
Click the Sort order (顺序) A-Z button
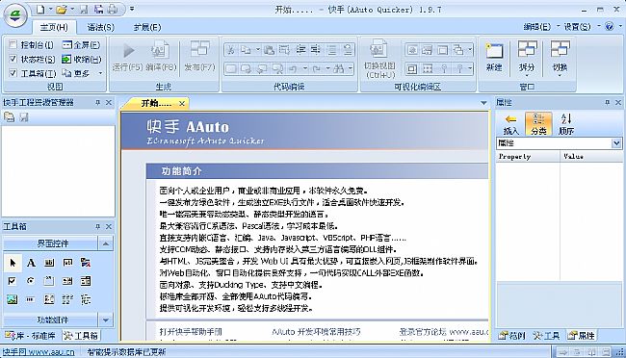tap(566, 123)
